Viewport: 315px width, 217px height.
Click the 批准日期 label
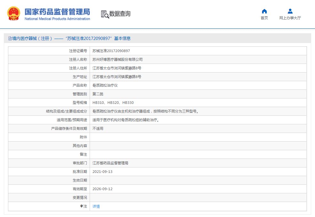80,172
